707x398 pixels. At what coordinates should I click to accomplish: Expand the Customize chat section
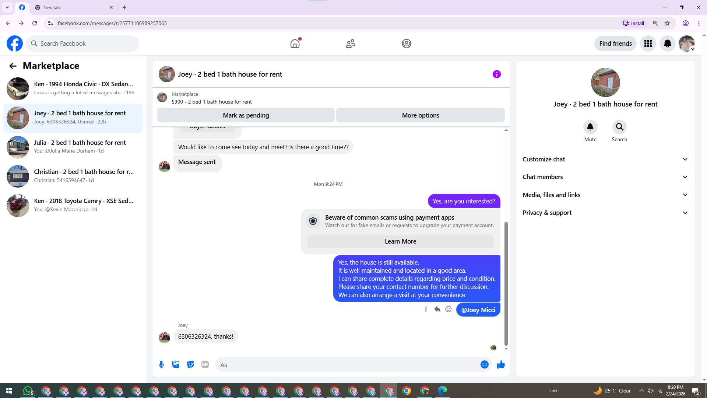[605, 159]
